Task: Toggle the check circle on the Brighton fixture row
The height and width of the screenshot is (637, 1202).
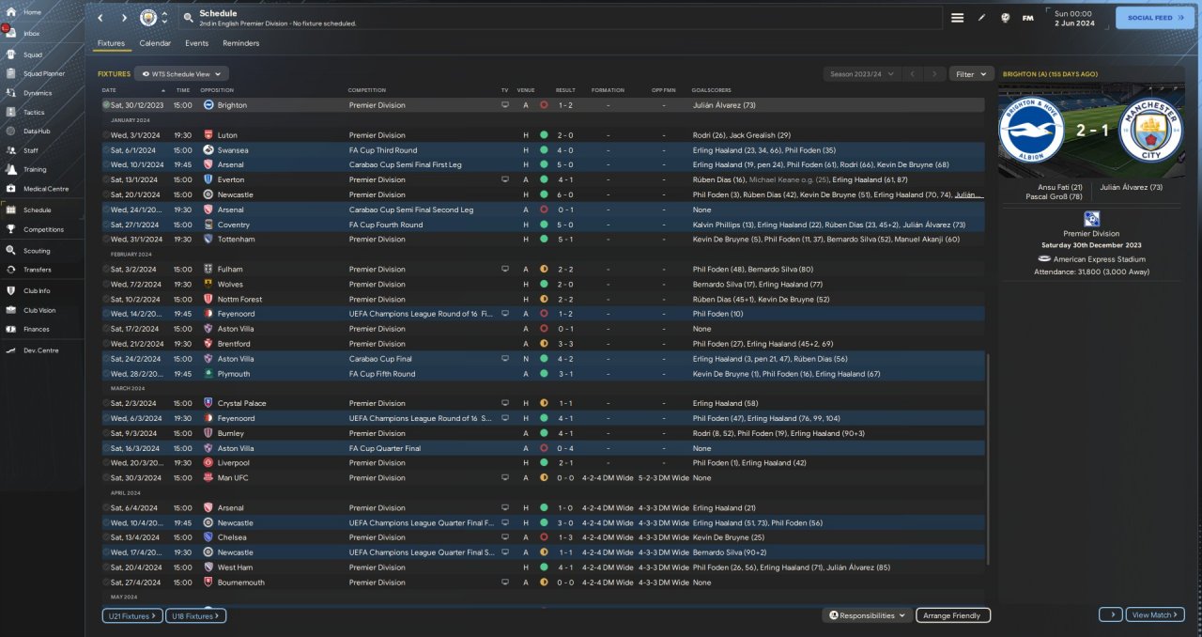Action: pos(106,105)
